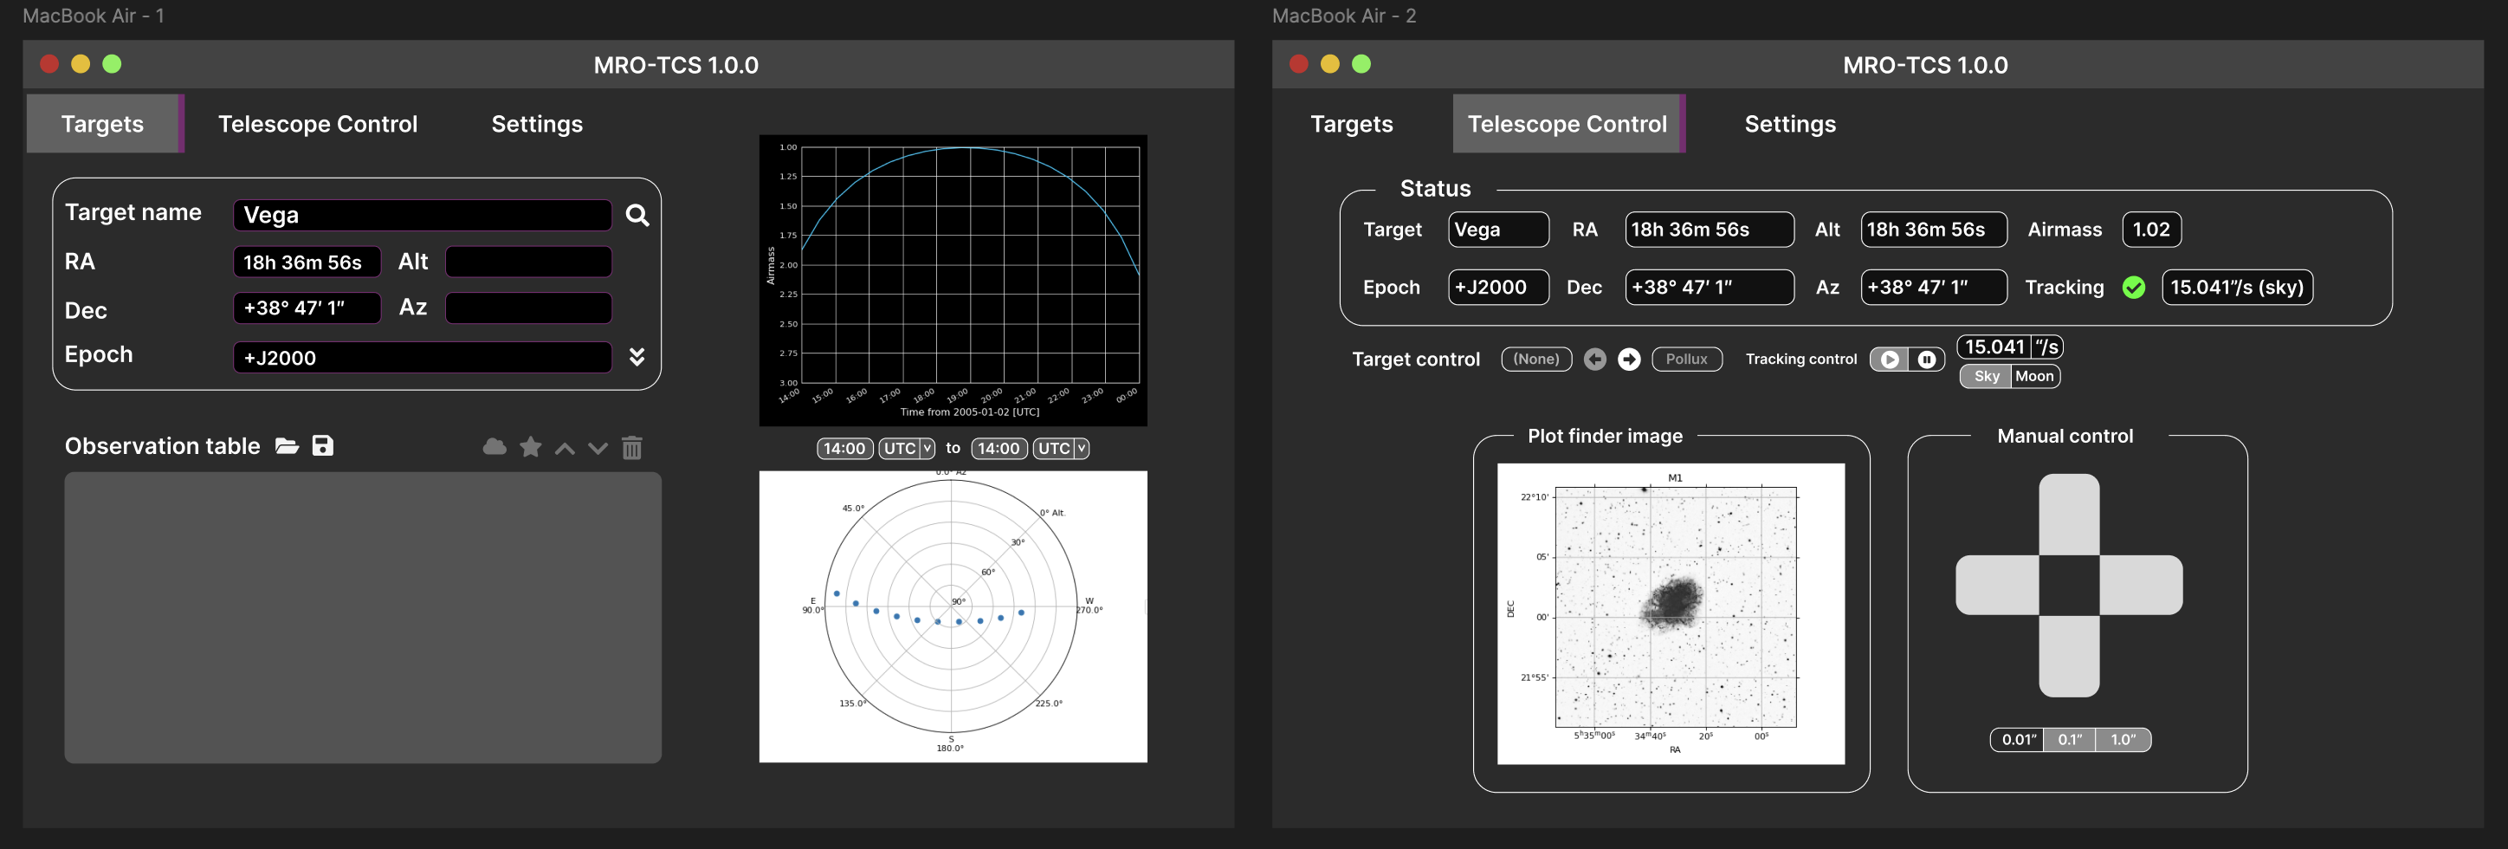The height and width of the screenshot is (849, 2508).
Task: Edit the 15.041 tracking rate value
Action: (x=1994, y=347)
